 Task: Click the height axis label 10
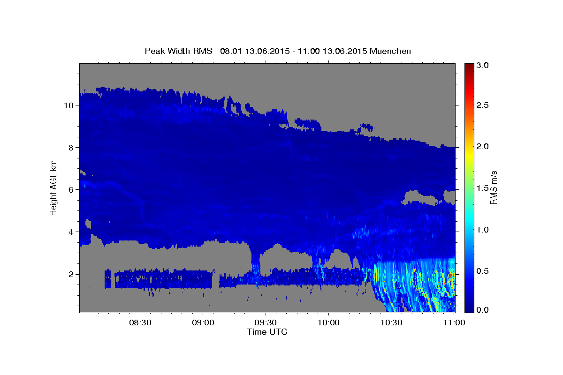tap(68, 105)
